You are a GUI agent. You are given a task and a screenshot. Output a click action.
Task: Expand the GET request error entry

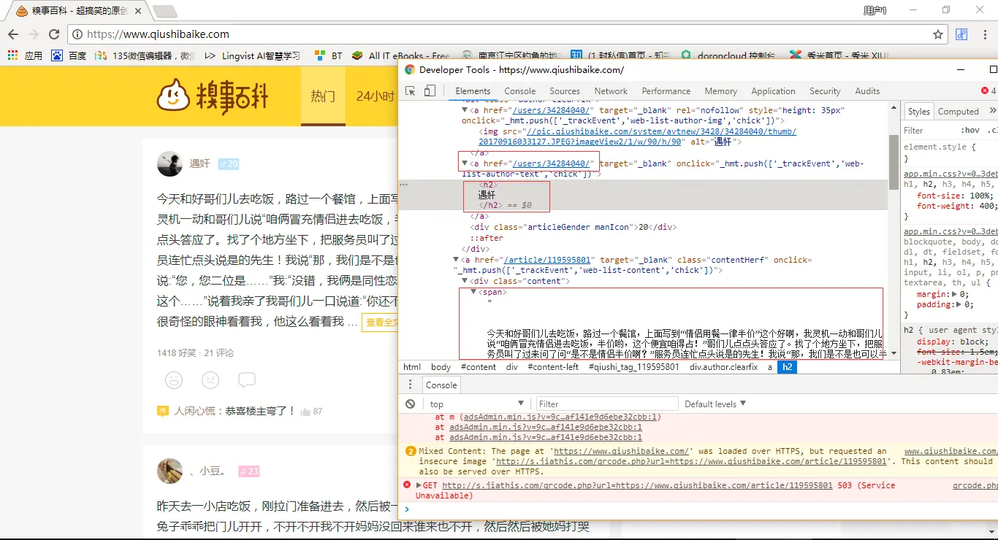pos(419,485)
